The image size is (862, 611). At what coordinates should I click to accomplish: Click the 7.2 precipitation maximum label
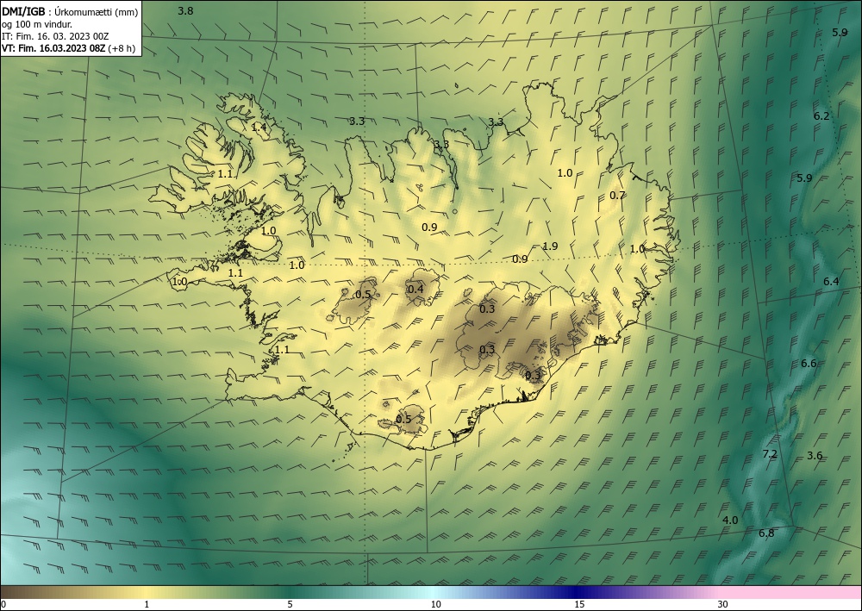coord(770,454)
